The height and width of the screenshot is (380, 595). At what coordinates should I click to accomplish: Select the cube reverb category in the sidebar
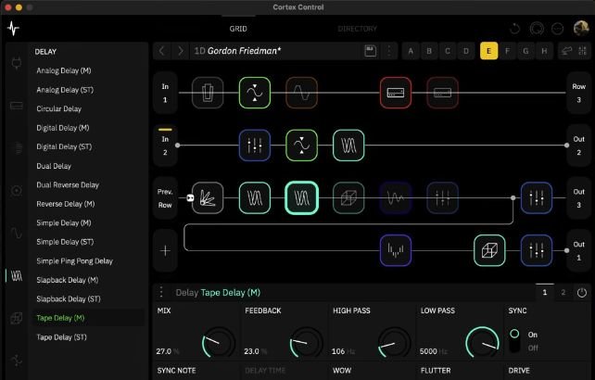pos(17,318)
